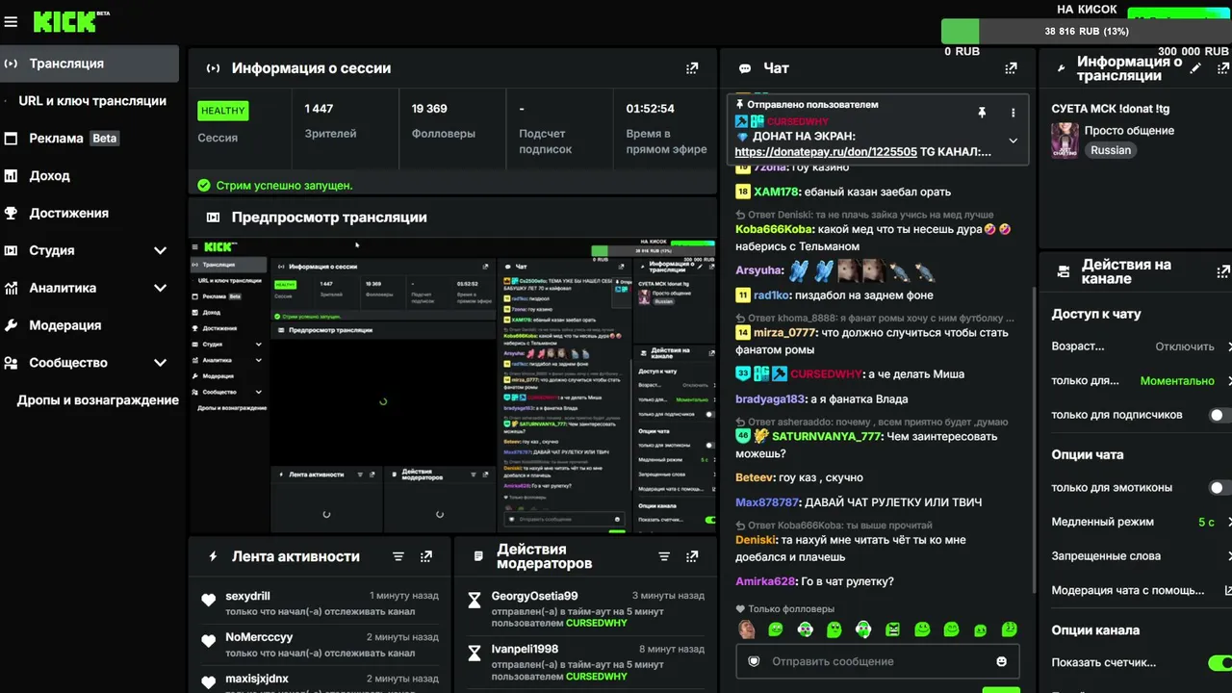This screenshot has height=693, width=1232.
Task: Click username Max878787 in chat
Action: [767, 502]
